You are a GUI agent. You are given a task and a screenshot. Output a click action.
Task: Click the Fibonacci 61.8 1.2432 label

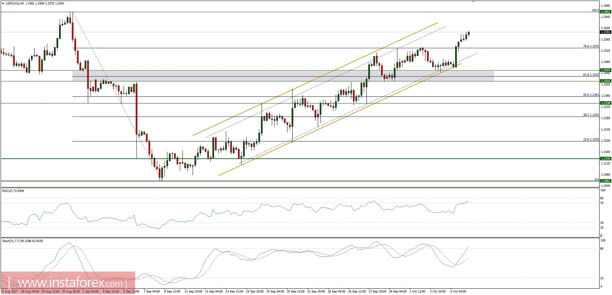pyautogui.click(x=591, y=75)
